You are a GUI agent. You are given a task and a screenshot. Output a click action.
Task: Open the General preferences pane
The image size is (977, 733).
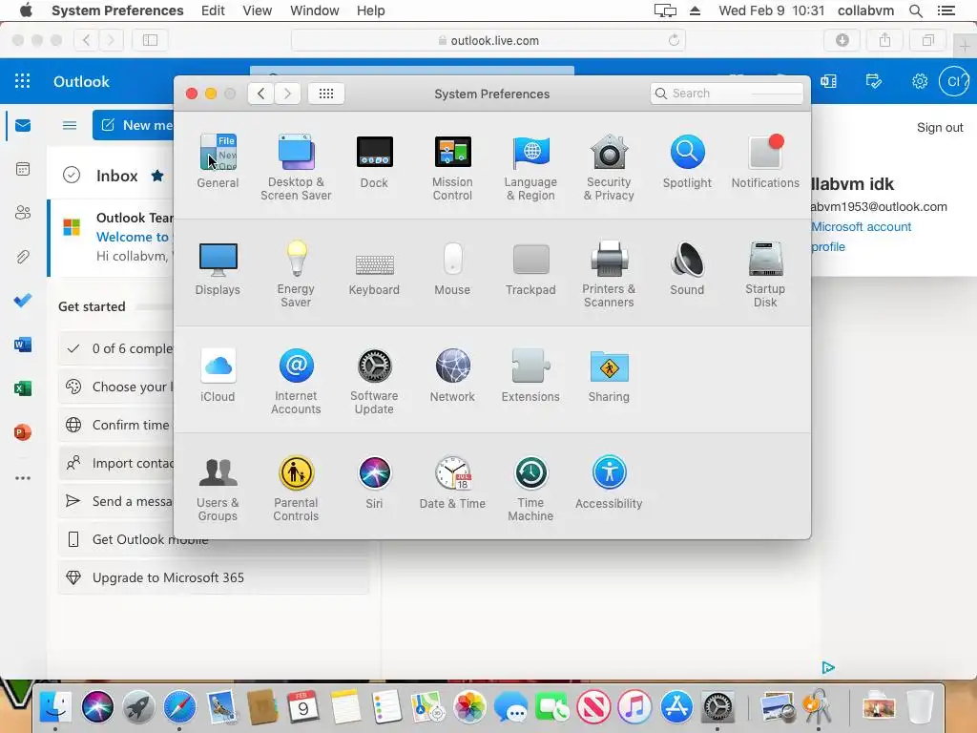coord(218,160)
